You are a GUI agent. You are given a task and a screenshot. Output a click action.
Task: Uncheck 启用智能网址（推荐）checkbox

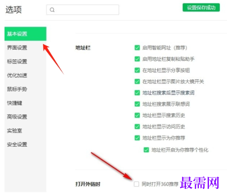coord(137,48)
